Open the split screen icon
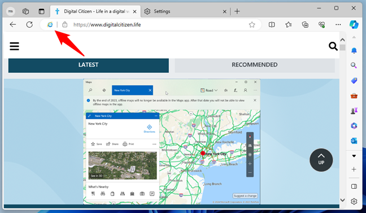Viewport: 366px width, 213px height. [272, 24]
